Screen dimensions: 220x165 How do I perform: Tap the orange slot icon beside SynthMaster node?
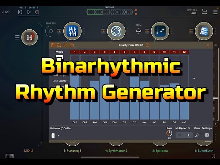pyautogui.click(x=103, y=31)
